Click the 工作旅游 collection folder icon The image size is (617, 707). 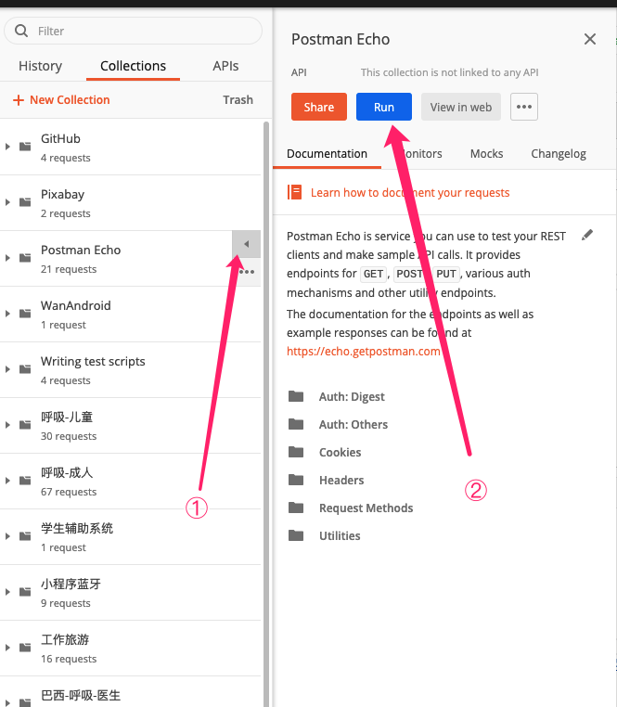point(25,648)
